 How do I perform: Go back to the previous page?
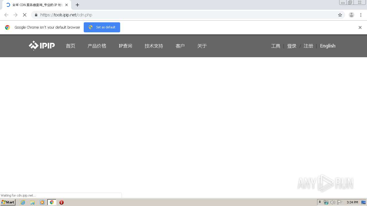(6, 15)
